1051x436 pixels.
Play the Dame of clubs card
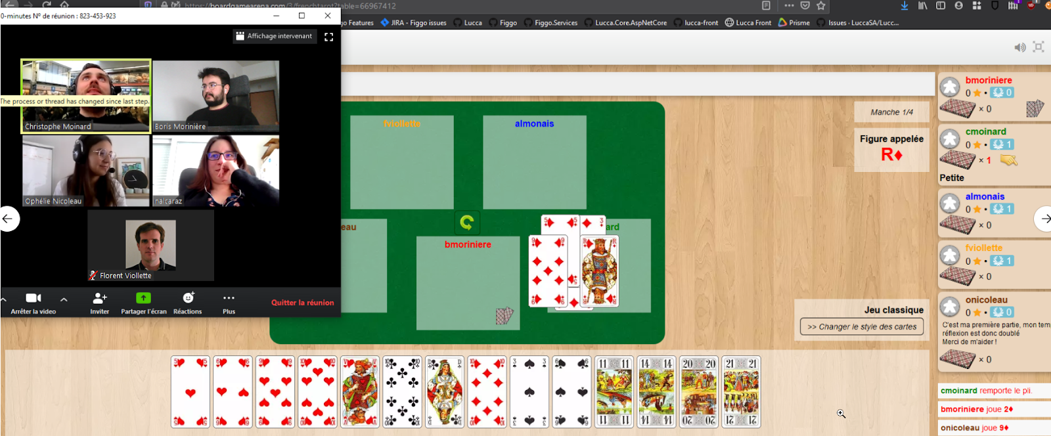point(445,392)
